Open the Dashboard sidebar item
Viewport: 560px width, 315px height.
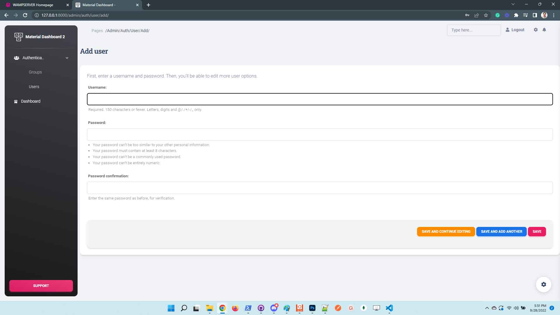[x=31, y=101]
